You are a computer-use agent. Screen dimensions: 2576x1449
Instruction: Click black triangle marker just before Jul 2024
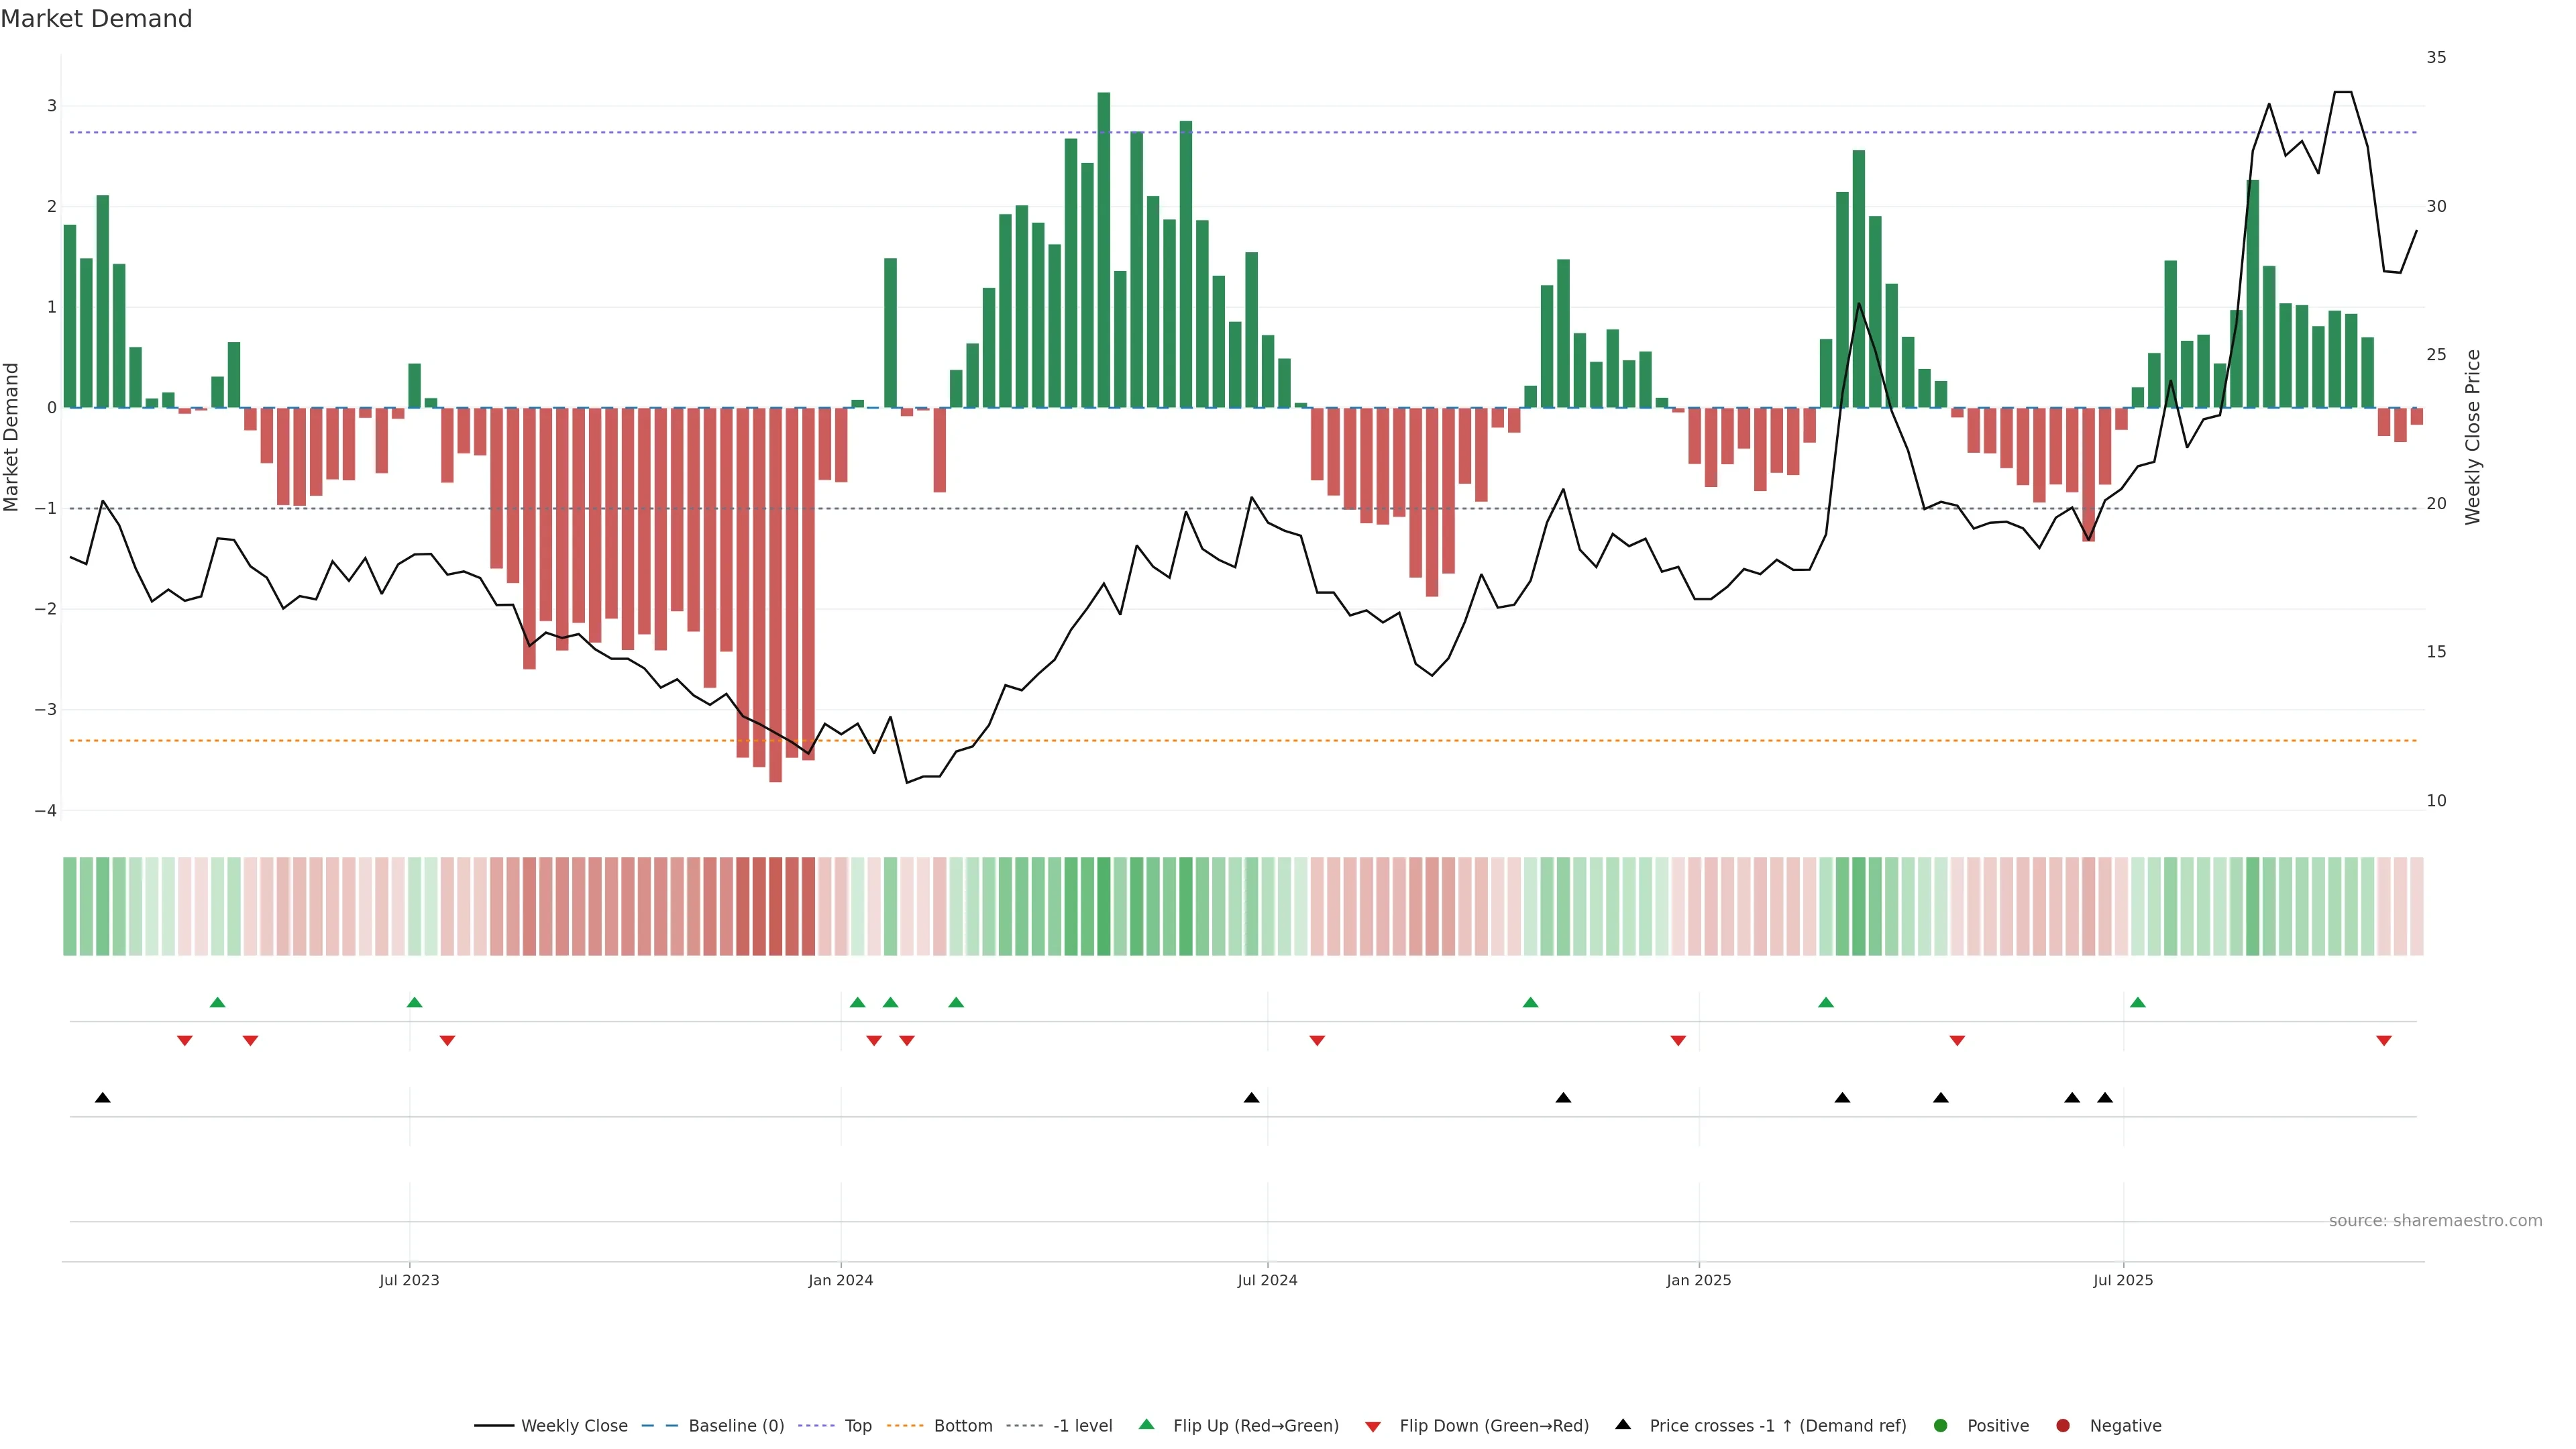(x=1251, y=1098)
